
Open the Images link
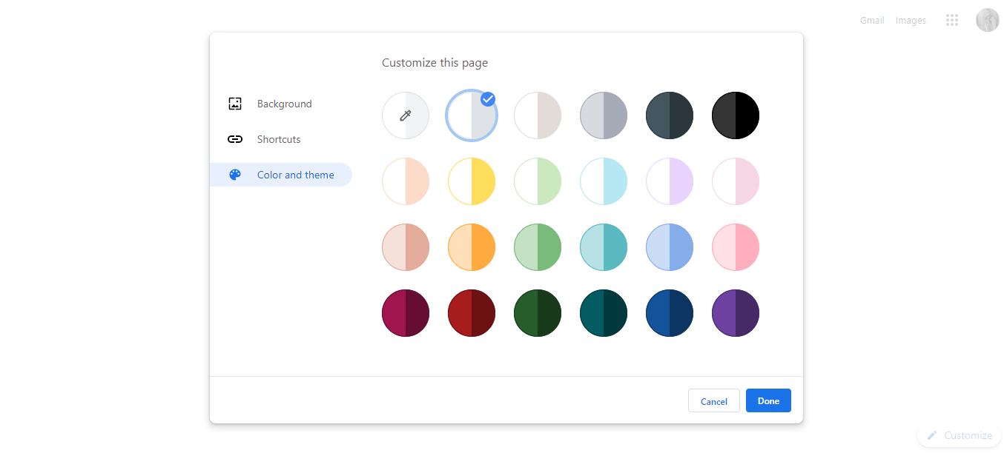[911, 21]
